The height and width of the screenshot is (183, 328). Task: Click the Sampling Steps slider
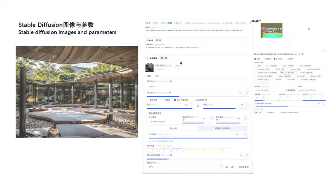pos(198,96)
